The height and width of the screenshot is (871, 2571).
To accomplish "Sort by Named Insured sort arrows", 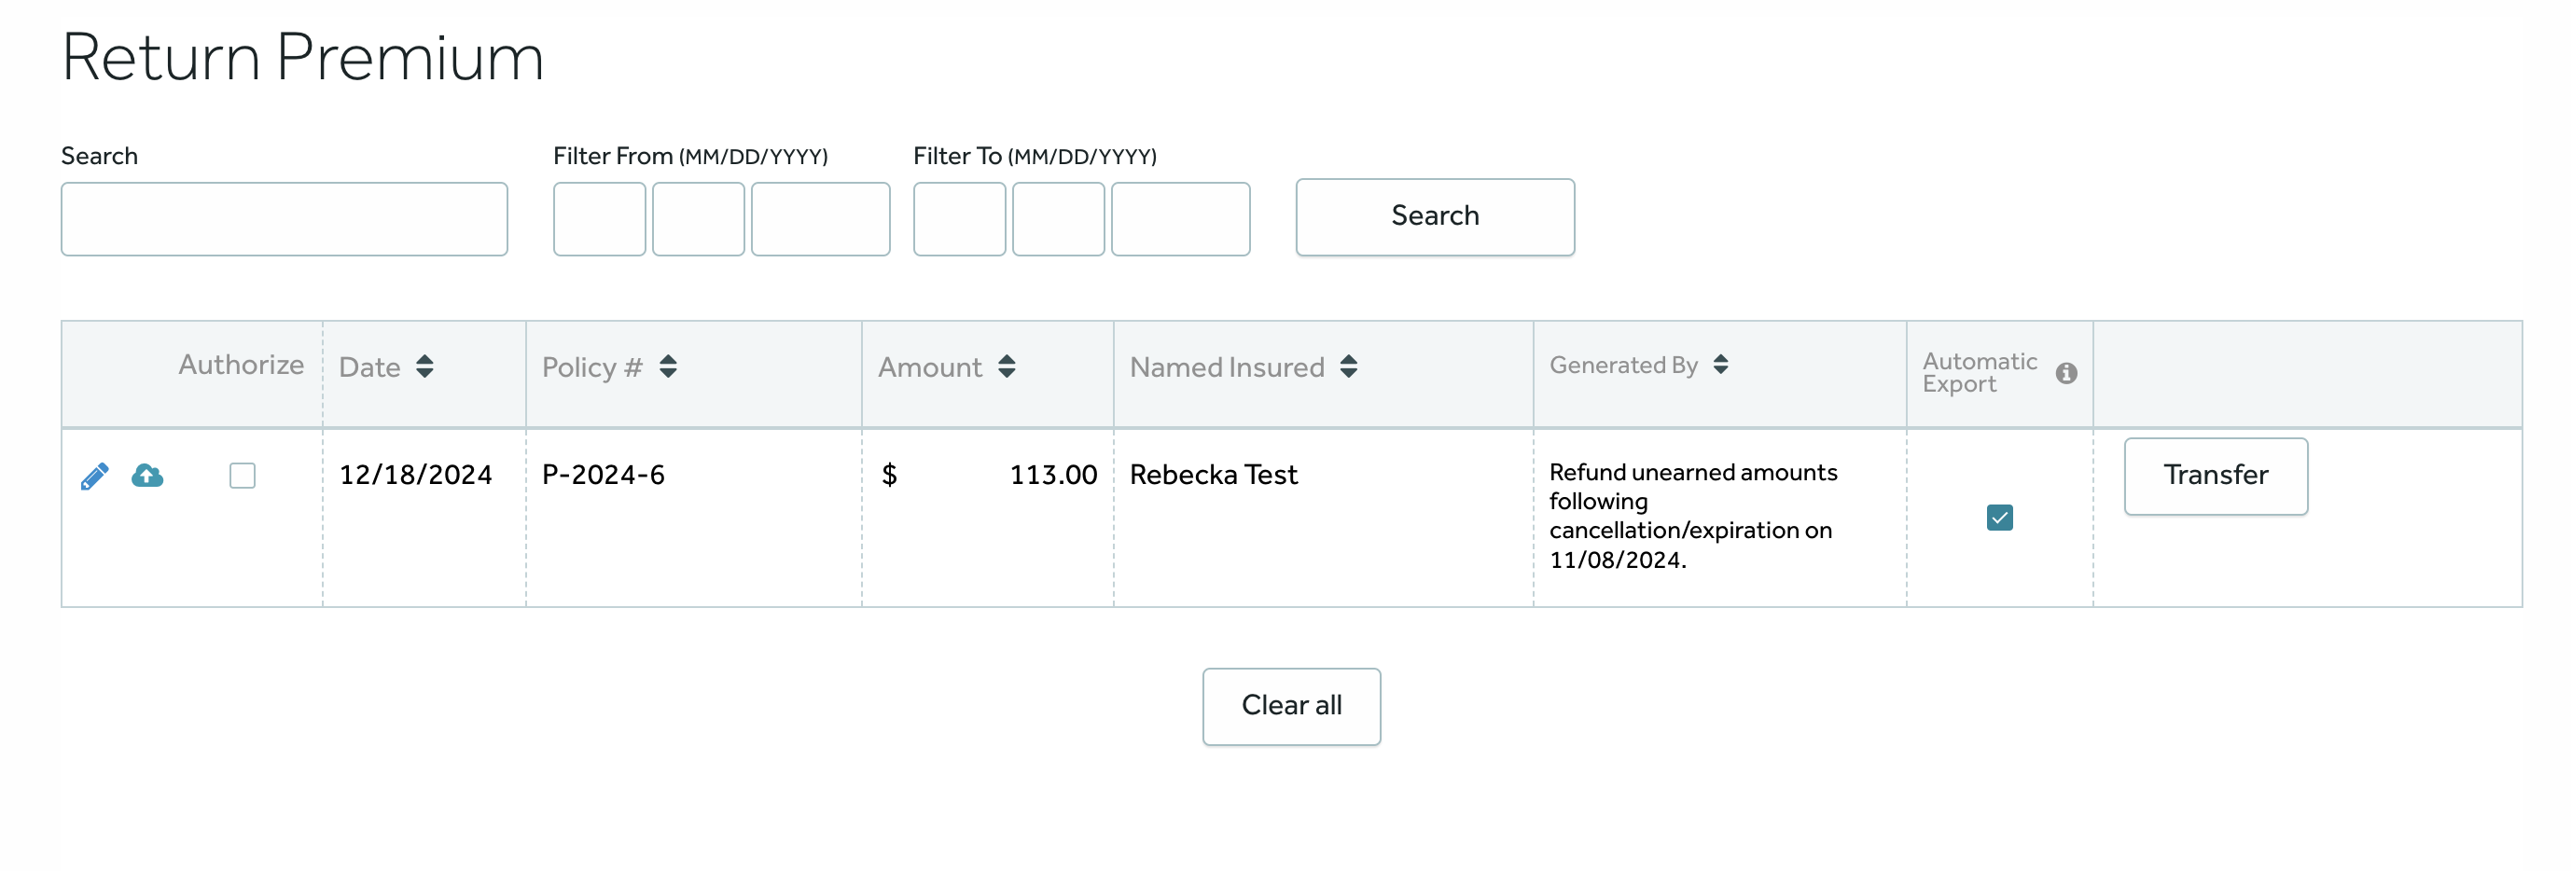I will 1348,366.
